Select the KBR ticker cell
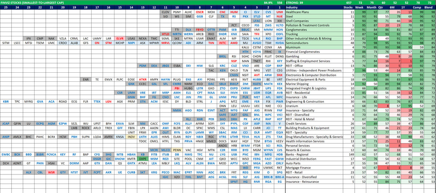The height and width of the screenshot is (193, 436). coord(6,101)
